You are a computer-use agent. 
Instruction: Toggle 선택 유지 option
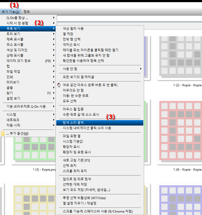tap(100, 166)
